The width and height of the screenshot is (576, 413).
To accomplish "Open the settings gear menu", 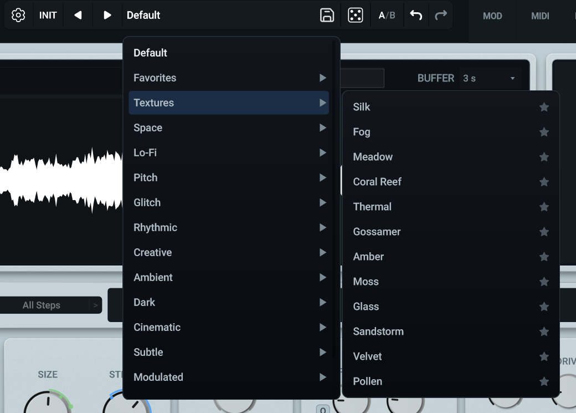I will pos(18,15).
